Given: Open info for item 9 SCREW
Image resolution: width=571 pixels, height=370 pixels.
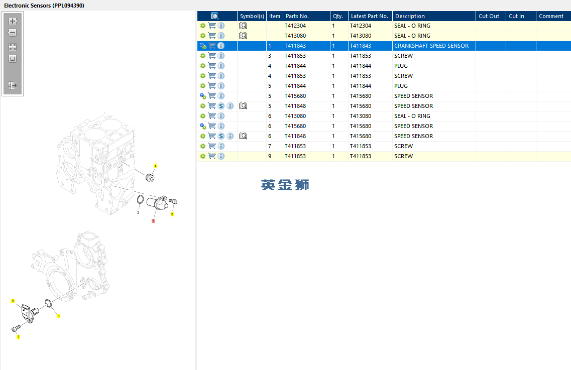Looking at the screenshot, I should click(221, 156).
